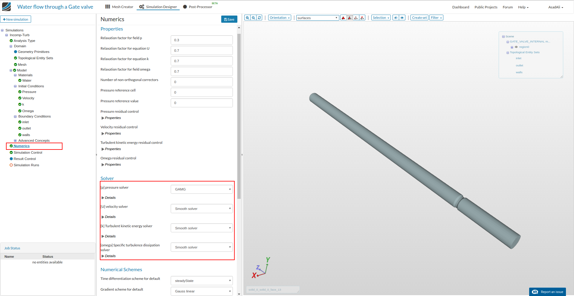
Task: Click the Post-Processor cog icon
Action: pyautogui.click(x=185, y=7)
